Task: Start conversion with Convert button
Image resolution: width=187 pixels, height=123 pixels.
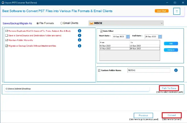Action: click(172, 115)
